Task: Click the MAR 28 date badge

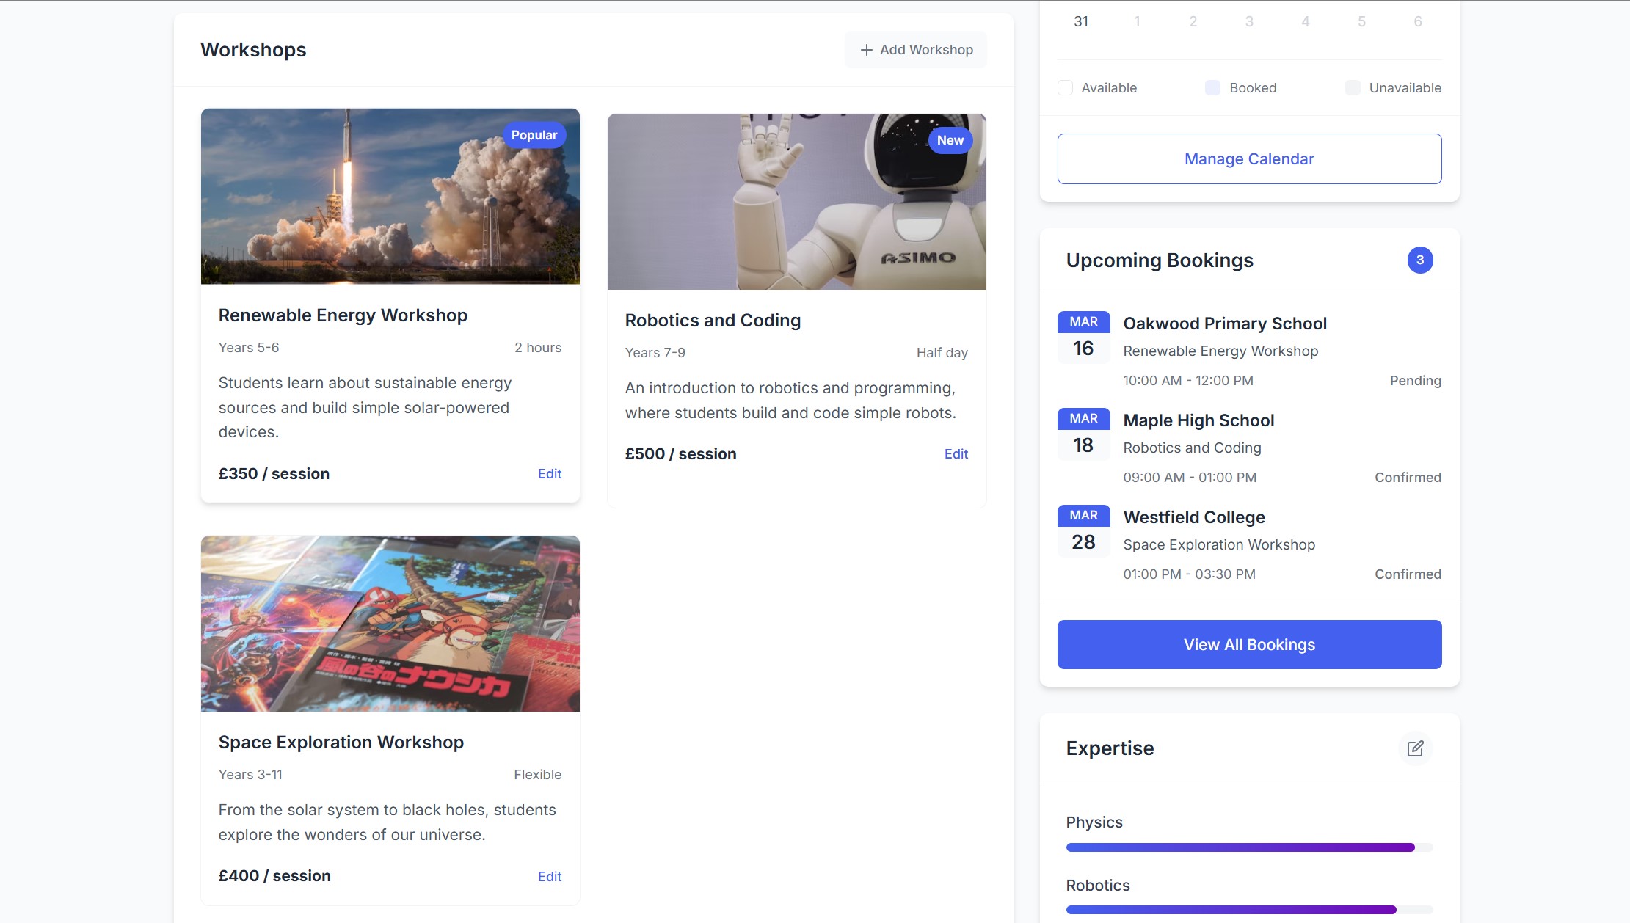Action: [x=1083, y=530]
